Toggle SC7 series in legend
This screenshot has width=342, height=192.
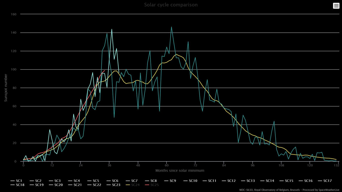132,181
